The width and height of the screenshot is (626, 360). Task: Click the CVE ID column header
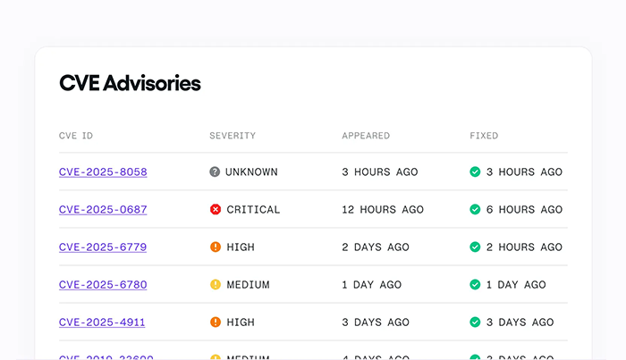(x=76, y=136)
